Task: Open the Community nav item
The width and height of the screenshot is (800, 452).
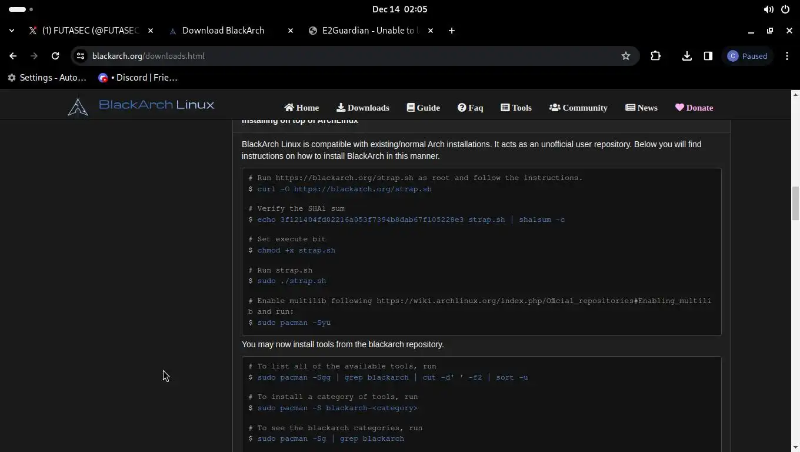Action: click(578, 108)
